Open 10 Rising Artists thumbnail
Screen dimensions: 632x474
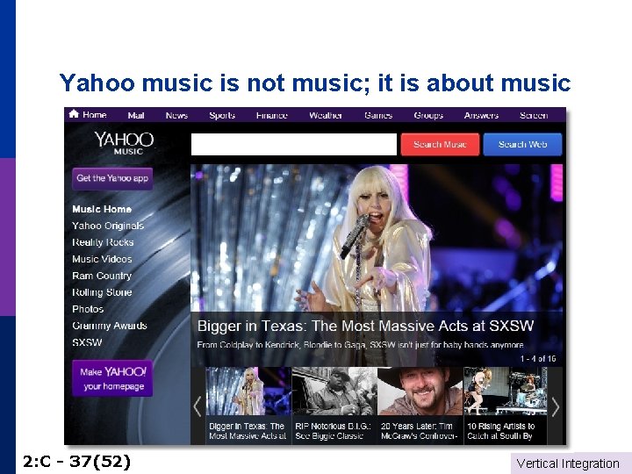506,391
